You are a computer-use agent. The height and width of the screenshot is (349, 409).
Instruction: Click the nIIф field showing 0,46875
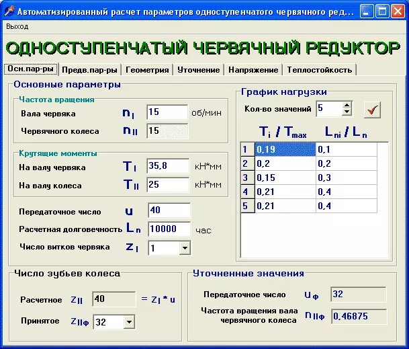point(359,316)
